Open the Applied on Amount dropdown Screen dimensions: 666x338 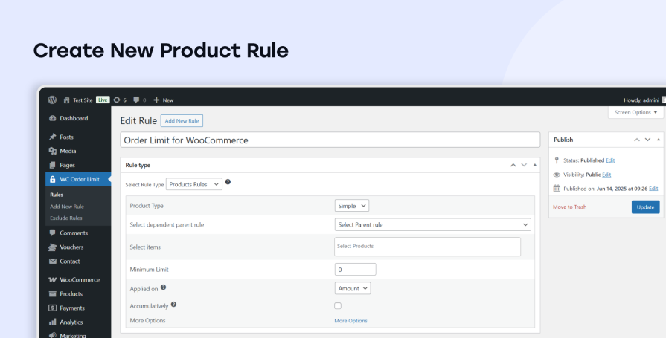click(353, 288)
